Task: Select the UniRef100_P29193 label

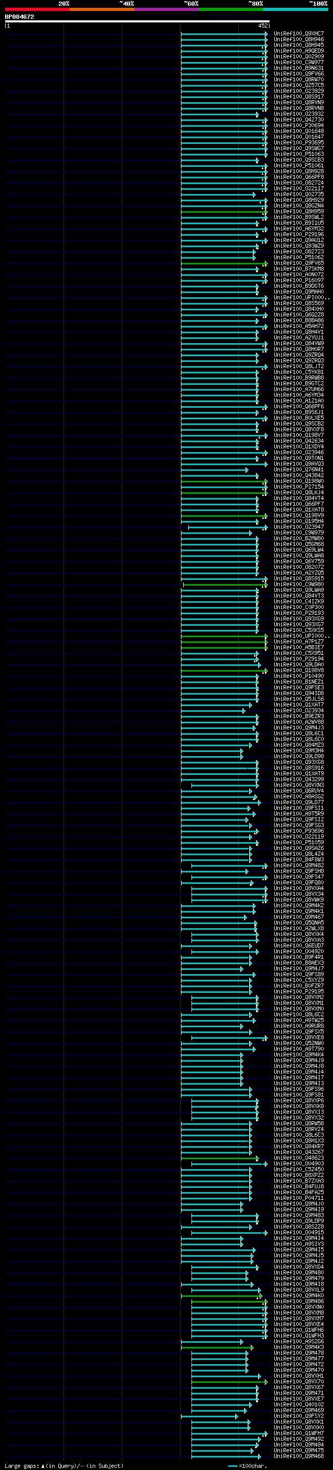Action: 298,613
